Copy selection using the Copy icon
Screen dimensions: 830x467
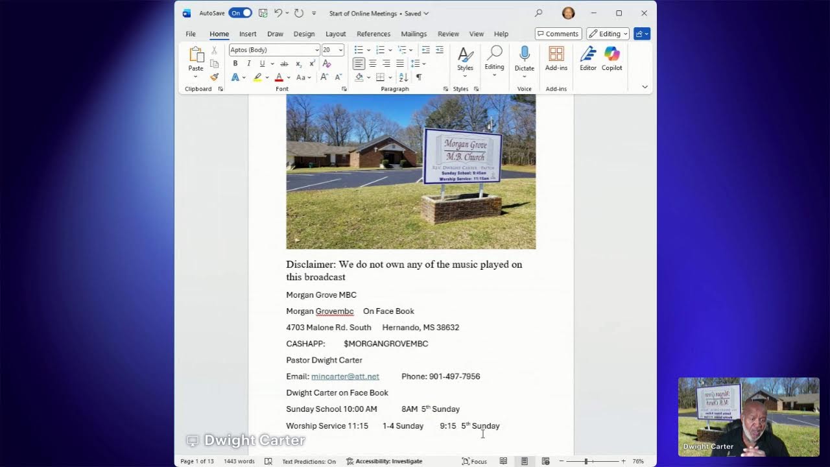(x=214, y=64)
